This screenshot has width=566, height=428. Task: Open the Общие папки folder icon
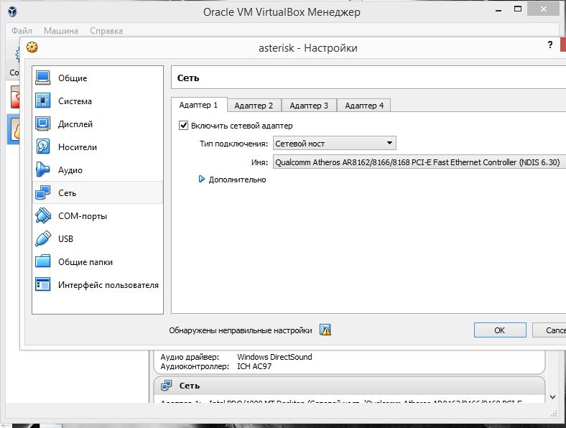(43, 261)
